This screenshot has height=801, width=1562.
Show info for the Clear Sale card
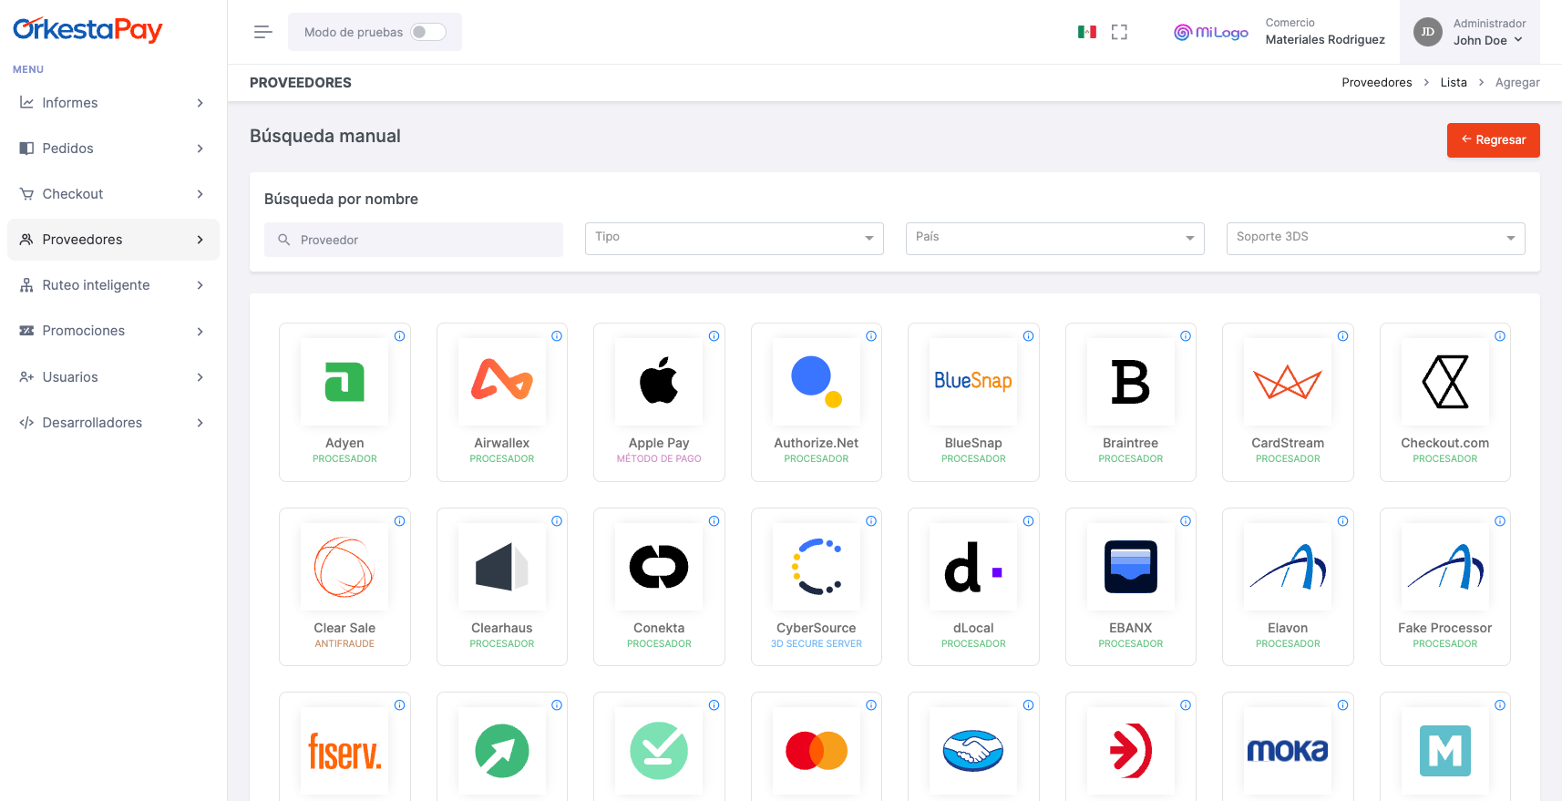coord(399,521)
